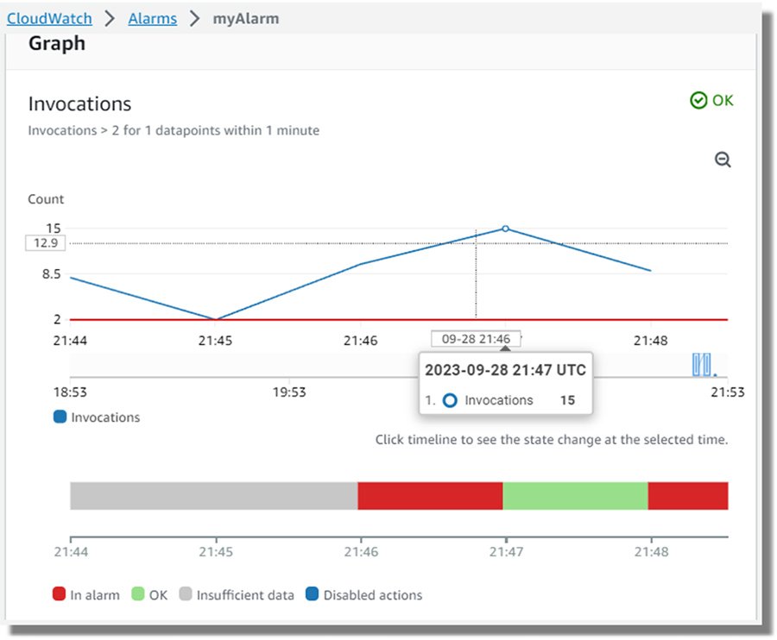Click the 09-28 21:46 time label box
Viewport: 777px width, 640px height.
pos(476,338)
